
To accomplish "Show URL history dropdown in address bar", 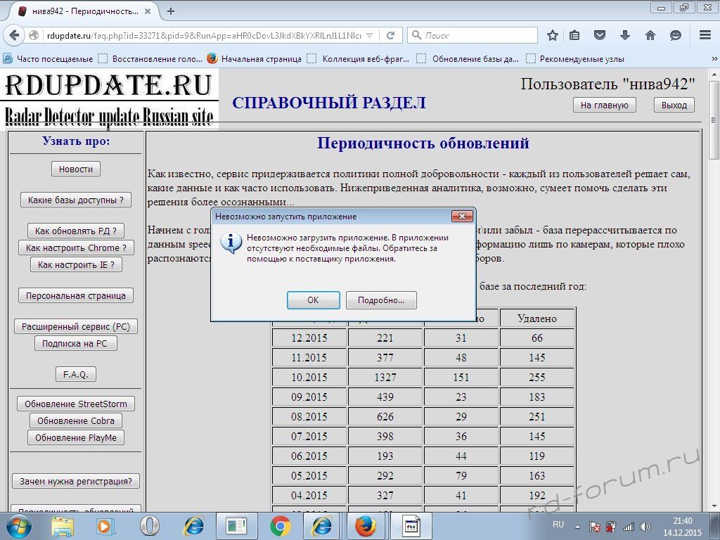I will [369, 35].
